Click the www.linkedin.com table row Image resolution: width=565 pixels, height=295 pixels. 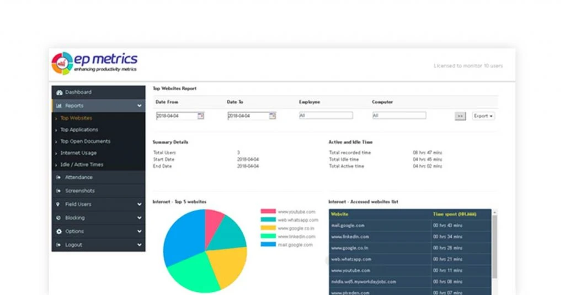[410, 237]
